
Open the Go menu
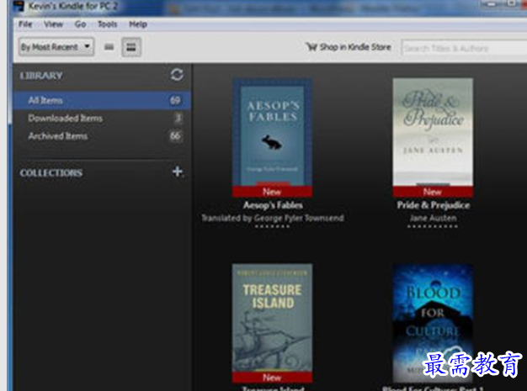[80, 24]
